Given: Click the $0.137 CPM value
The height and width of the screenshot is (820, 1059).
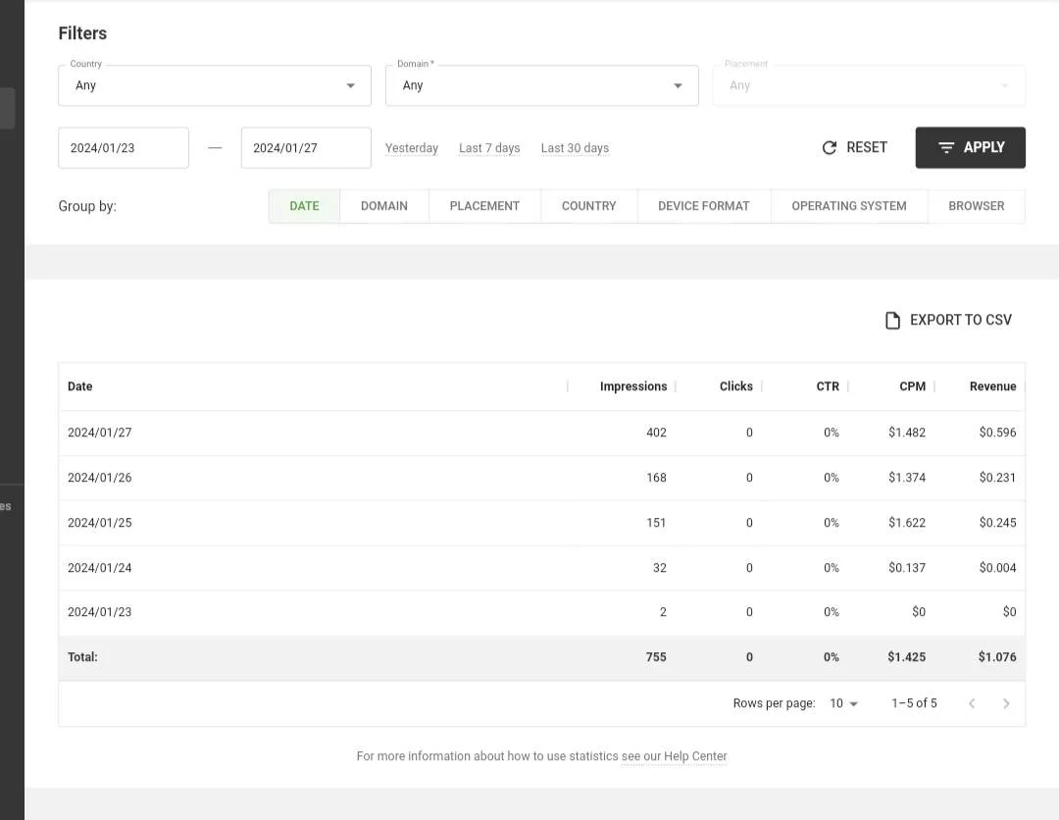Looking at the screenshot, I should (907, 568).
